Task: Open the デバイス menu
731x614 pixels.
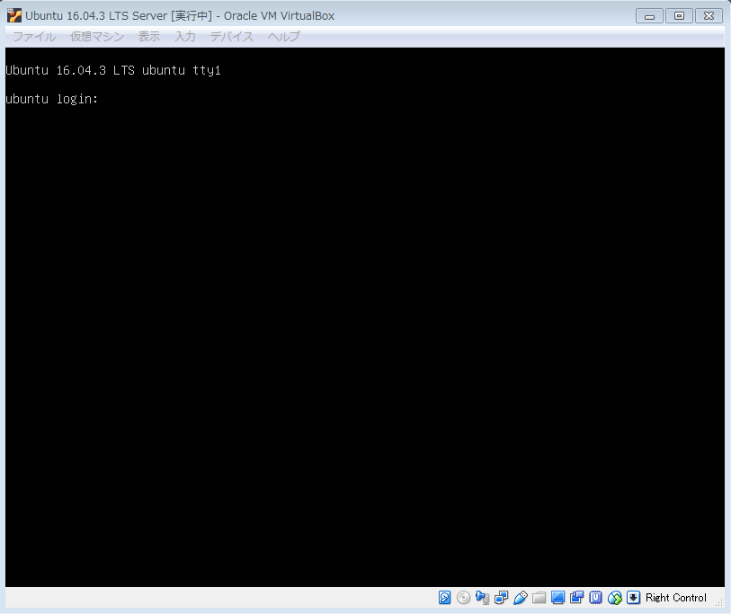Action: [x=232, y=37]
